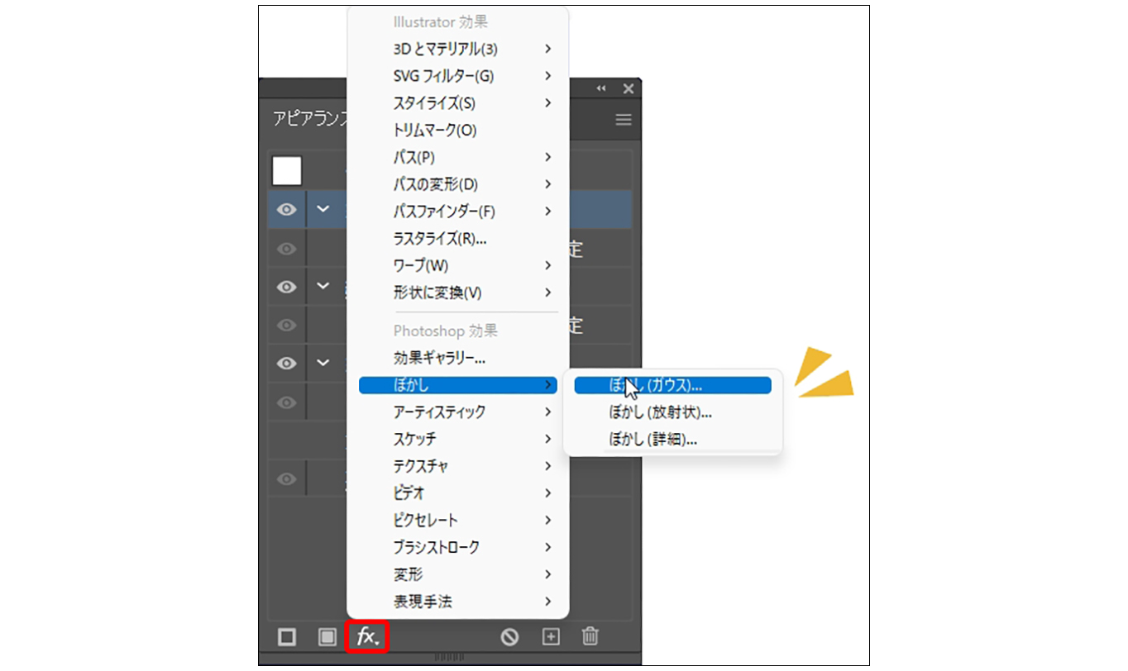Screen dimensions: 1128x671
Task: Open 効果ギャラリー... effect gallery
Action: [x=439, y=359]
